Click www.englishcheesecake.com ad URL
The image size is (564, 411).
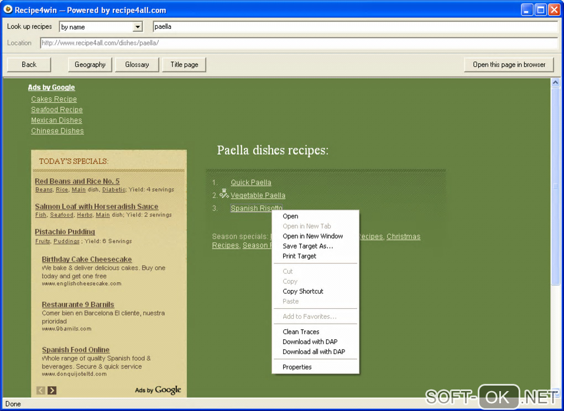click(81, 284)
